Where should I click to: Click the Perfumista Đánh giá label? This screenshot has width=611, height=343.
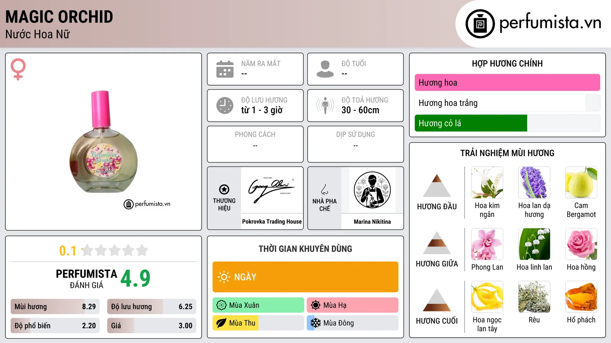[x=87, y=279]
